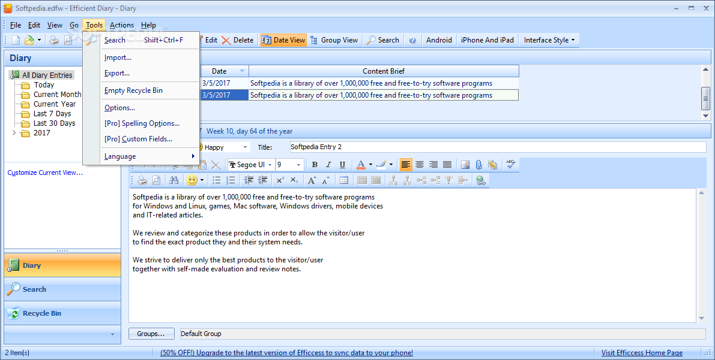Click the diary list vertical scrollbar thumb
The width and height of the screenshot is (715, 360).
pos(705,98)
